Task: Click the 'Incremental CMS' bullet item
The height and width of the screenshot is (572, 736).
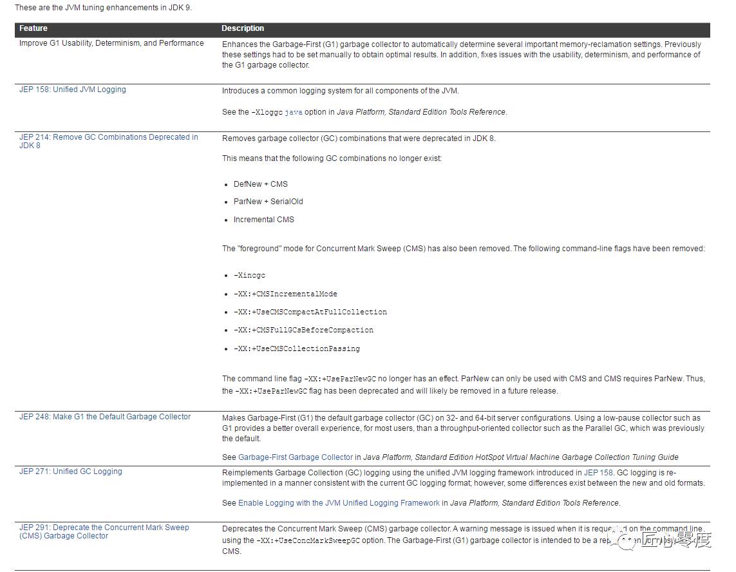Action: pos(264,219)
